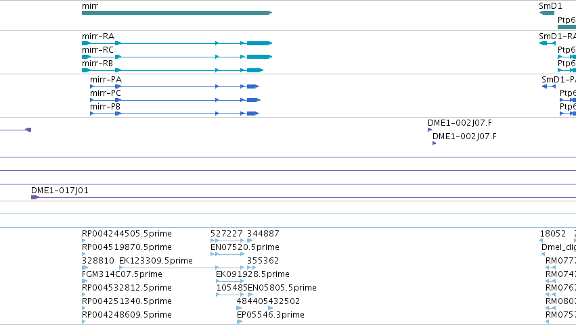Click the 355362 EST label
The image size is (576, 325).
click(263, 261)
